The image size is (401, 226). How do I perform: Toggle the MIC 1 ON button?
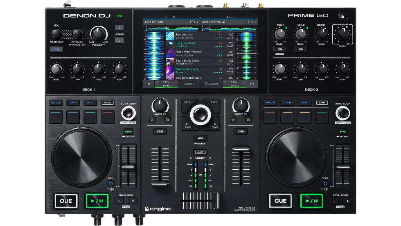[279, 49]
